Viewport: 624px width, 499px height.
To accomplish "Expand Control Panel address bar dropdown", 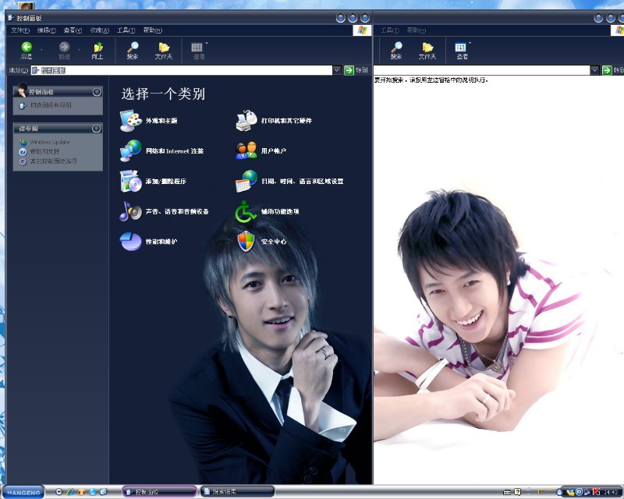I will point(337,70).
